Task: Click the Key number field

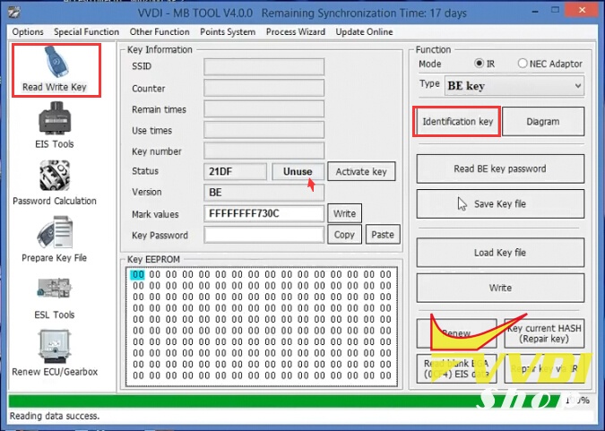Action: (264, 151)
